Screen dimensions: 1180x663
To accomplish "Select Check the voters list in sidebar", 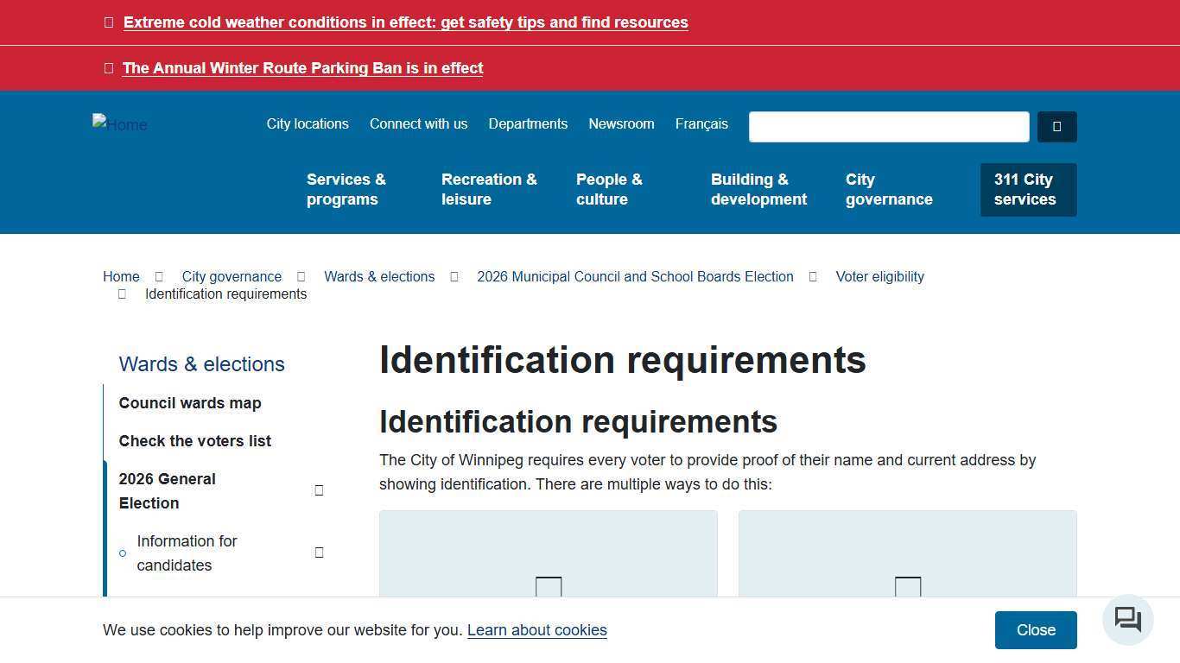I will pyautogui.click(x=195, y=440).
